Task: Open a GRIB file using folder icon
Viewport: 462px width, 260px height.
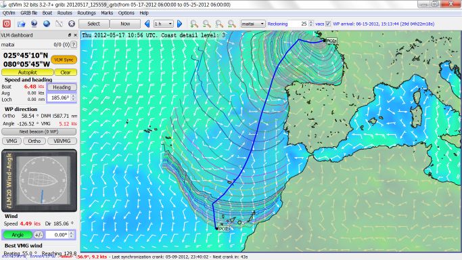Action: [21, 24]
